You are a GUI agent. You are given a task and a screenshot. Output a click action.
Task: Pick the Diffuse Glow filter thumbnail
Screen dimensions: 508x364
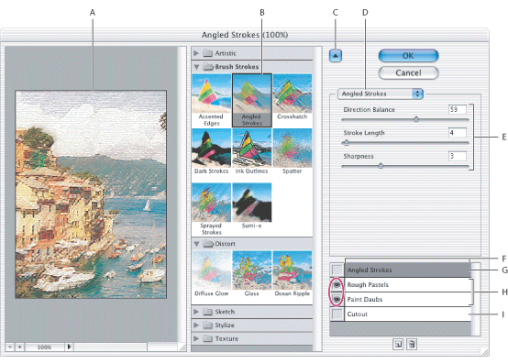click(211, 270)
